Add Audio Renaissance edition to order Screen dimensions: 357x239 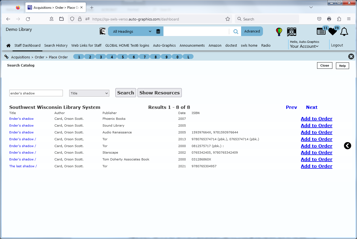coord(317,132)
